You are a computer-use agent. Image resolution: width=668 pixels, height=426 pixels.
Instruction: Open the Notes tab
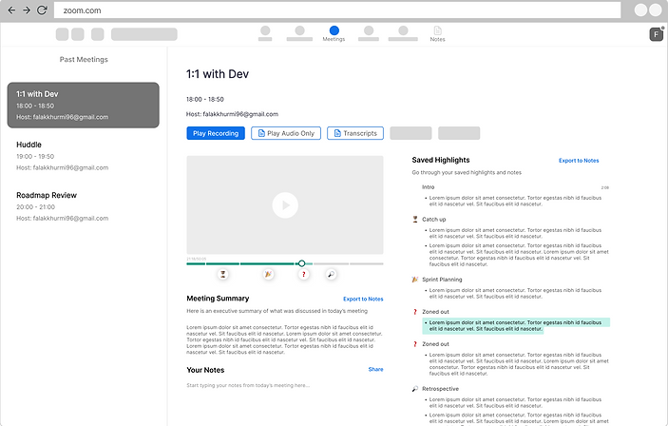coord(437,33)
